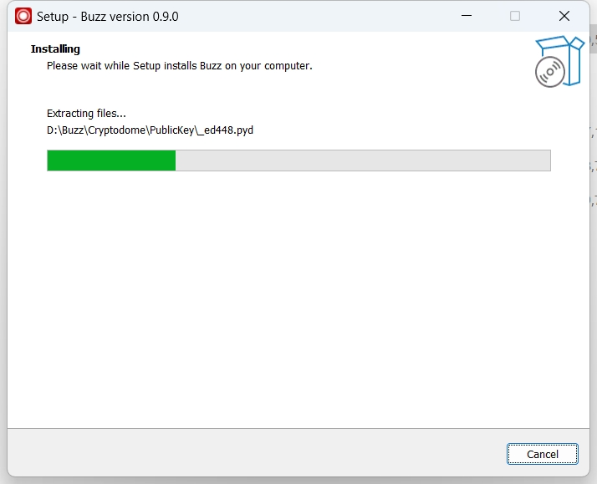Minimize the Setup window

tap(467, 16)
